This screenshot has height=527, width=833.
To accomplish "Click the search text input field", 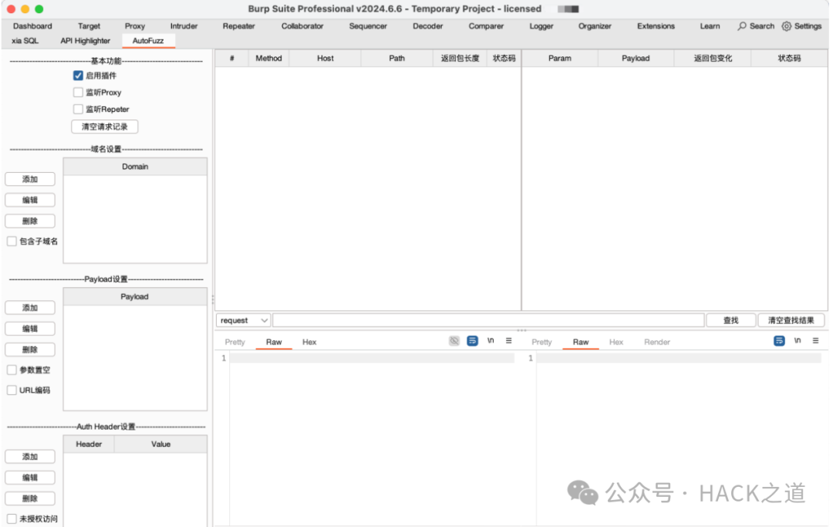I will pos(488,320).
